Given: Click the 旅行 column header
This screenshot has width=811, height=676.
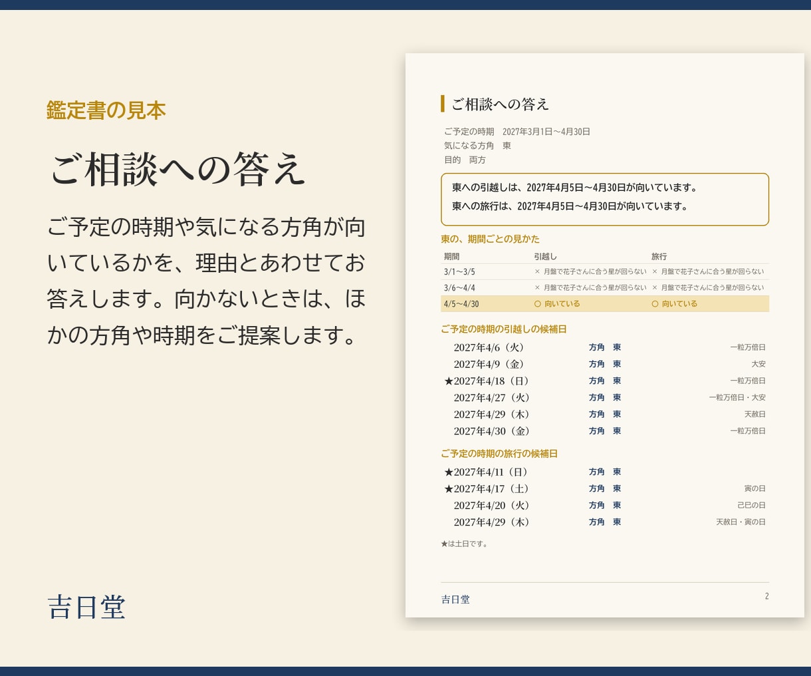Looking at the screenshot, I should (659, 256).
